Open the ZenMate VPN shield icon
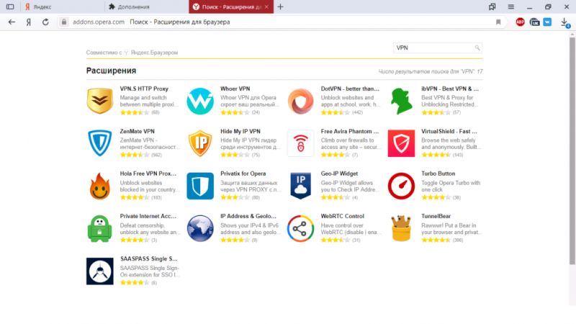This screenshot has width=576, height=324. click(x=100, y=143)
